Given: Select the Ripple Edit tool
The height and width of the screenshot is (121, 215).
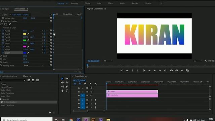Looking at the screenshot, I should (62, 83).
